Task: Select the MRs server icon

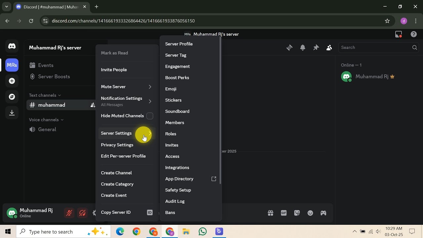Action: coord(12,65)
